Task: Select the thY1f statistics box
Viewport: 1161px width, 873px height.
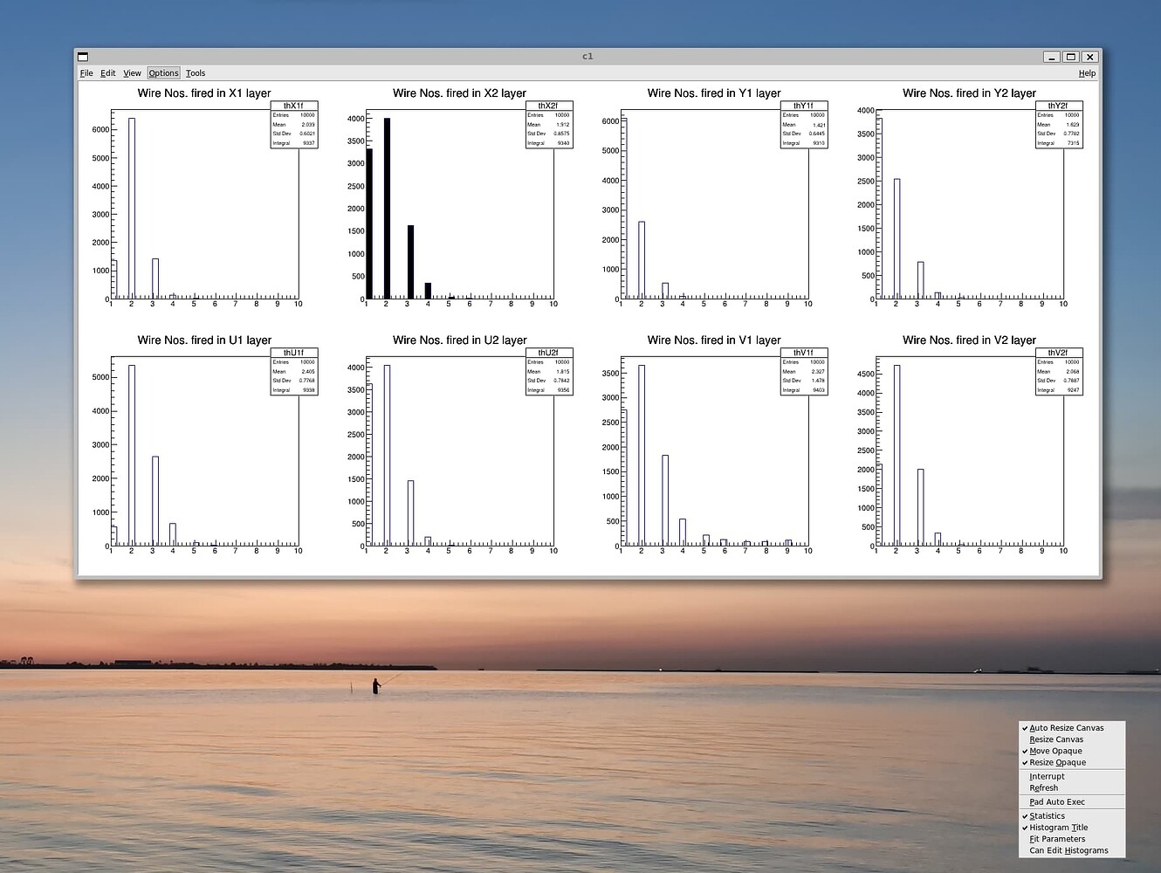Action: tap(804, 125)
